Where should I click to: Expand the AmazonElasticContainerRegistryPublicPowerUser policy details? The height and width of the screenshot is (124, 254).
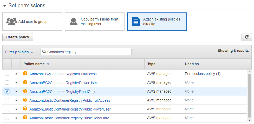pyautogui.click(x=16, y=109)
